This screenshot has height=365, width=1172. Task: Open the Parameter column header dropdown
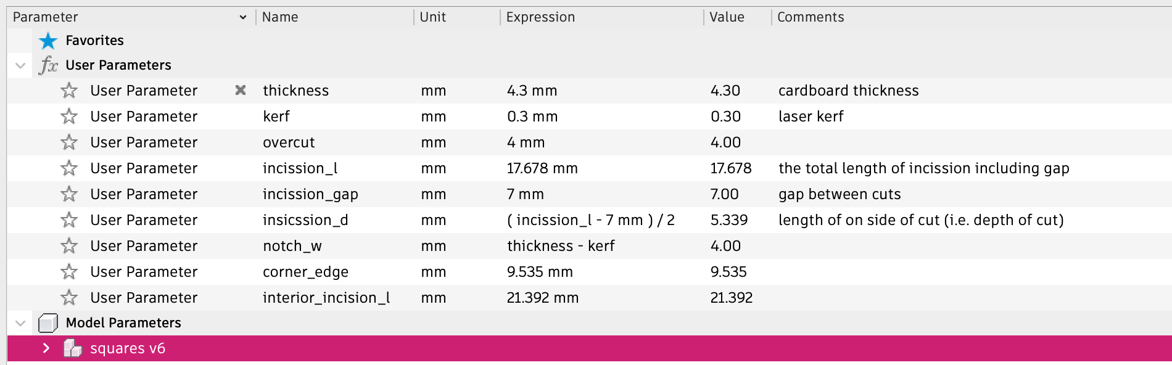[243, 17]
